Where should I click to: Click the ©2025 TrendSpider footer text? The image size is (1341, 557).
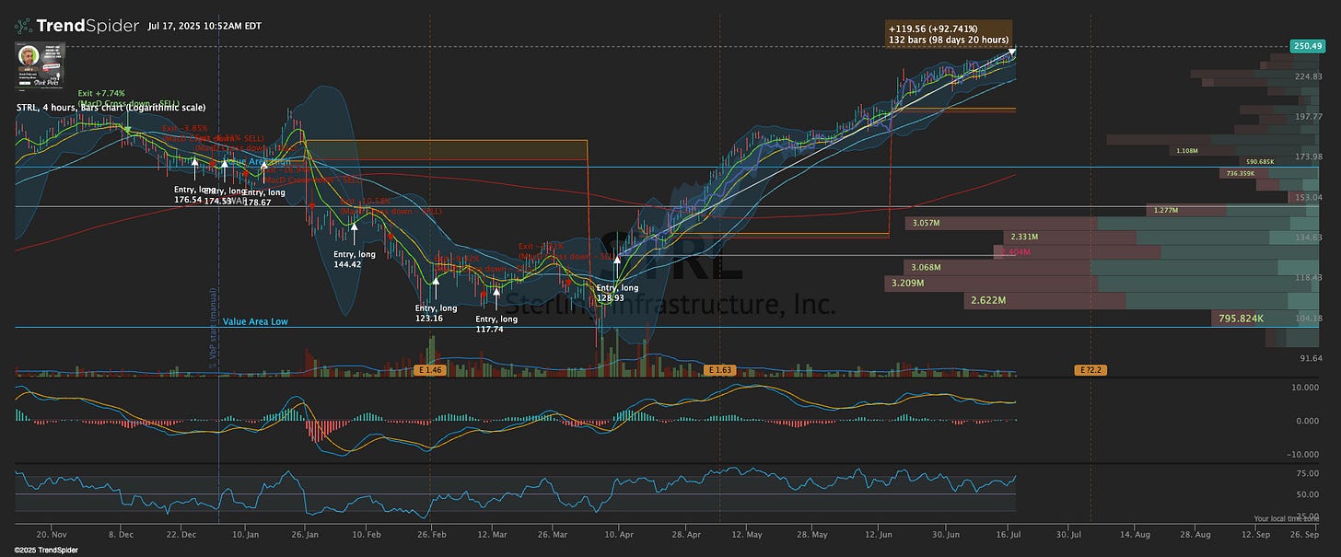point(46,550)
